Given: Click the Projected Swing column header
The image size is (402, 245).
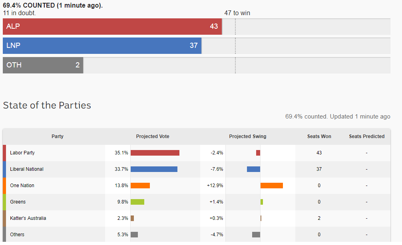Looking at the screenshot, I should point(247,136).
